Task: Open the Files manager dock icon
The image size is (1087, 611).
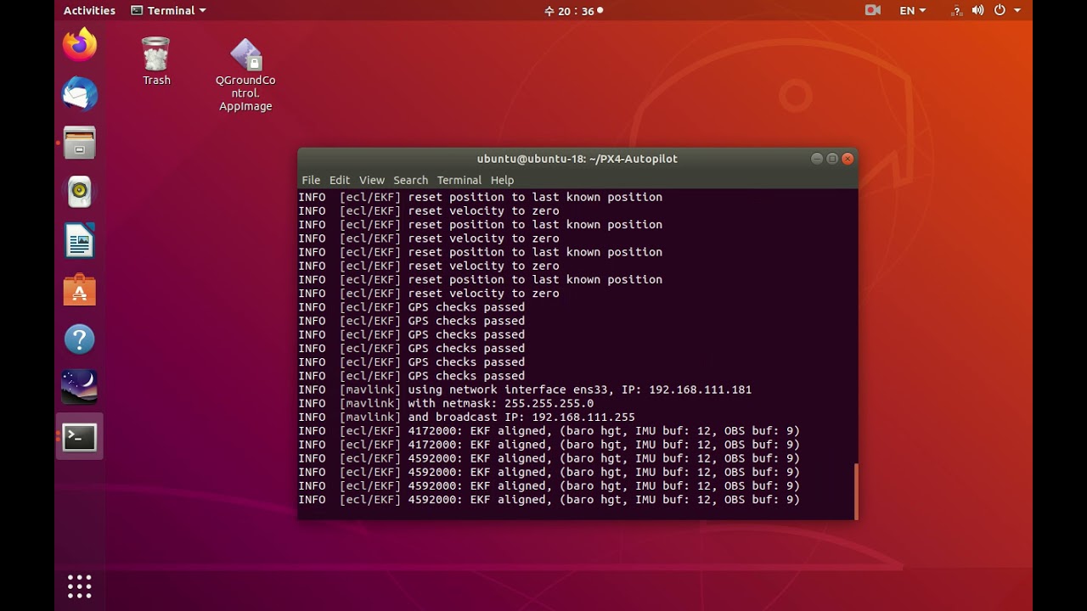Action: coord(80,143)
